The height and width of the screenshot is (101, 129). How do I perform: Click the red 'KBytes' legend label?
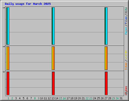point(126,91)
